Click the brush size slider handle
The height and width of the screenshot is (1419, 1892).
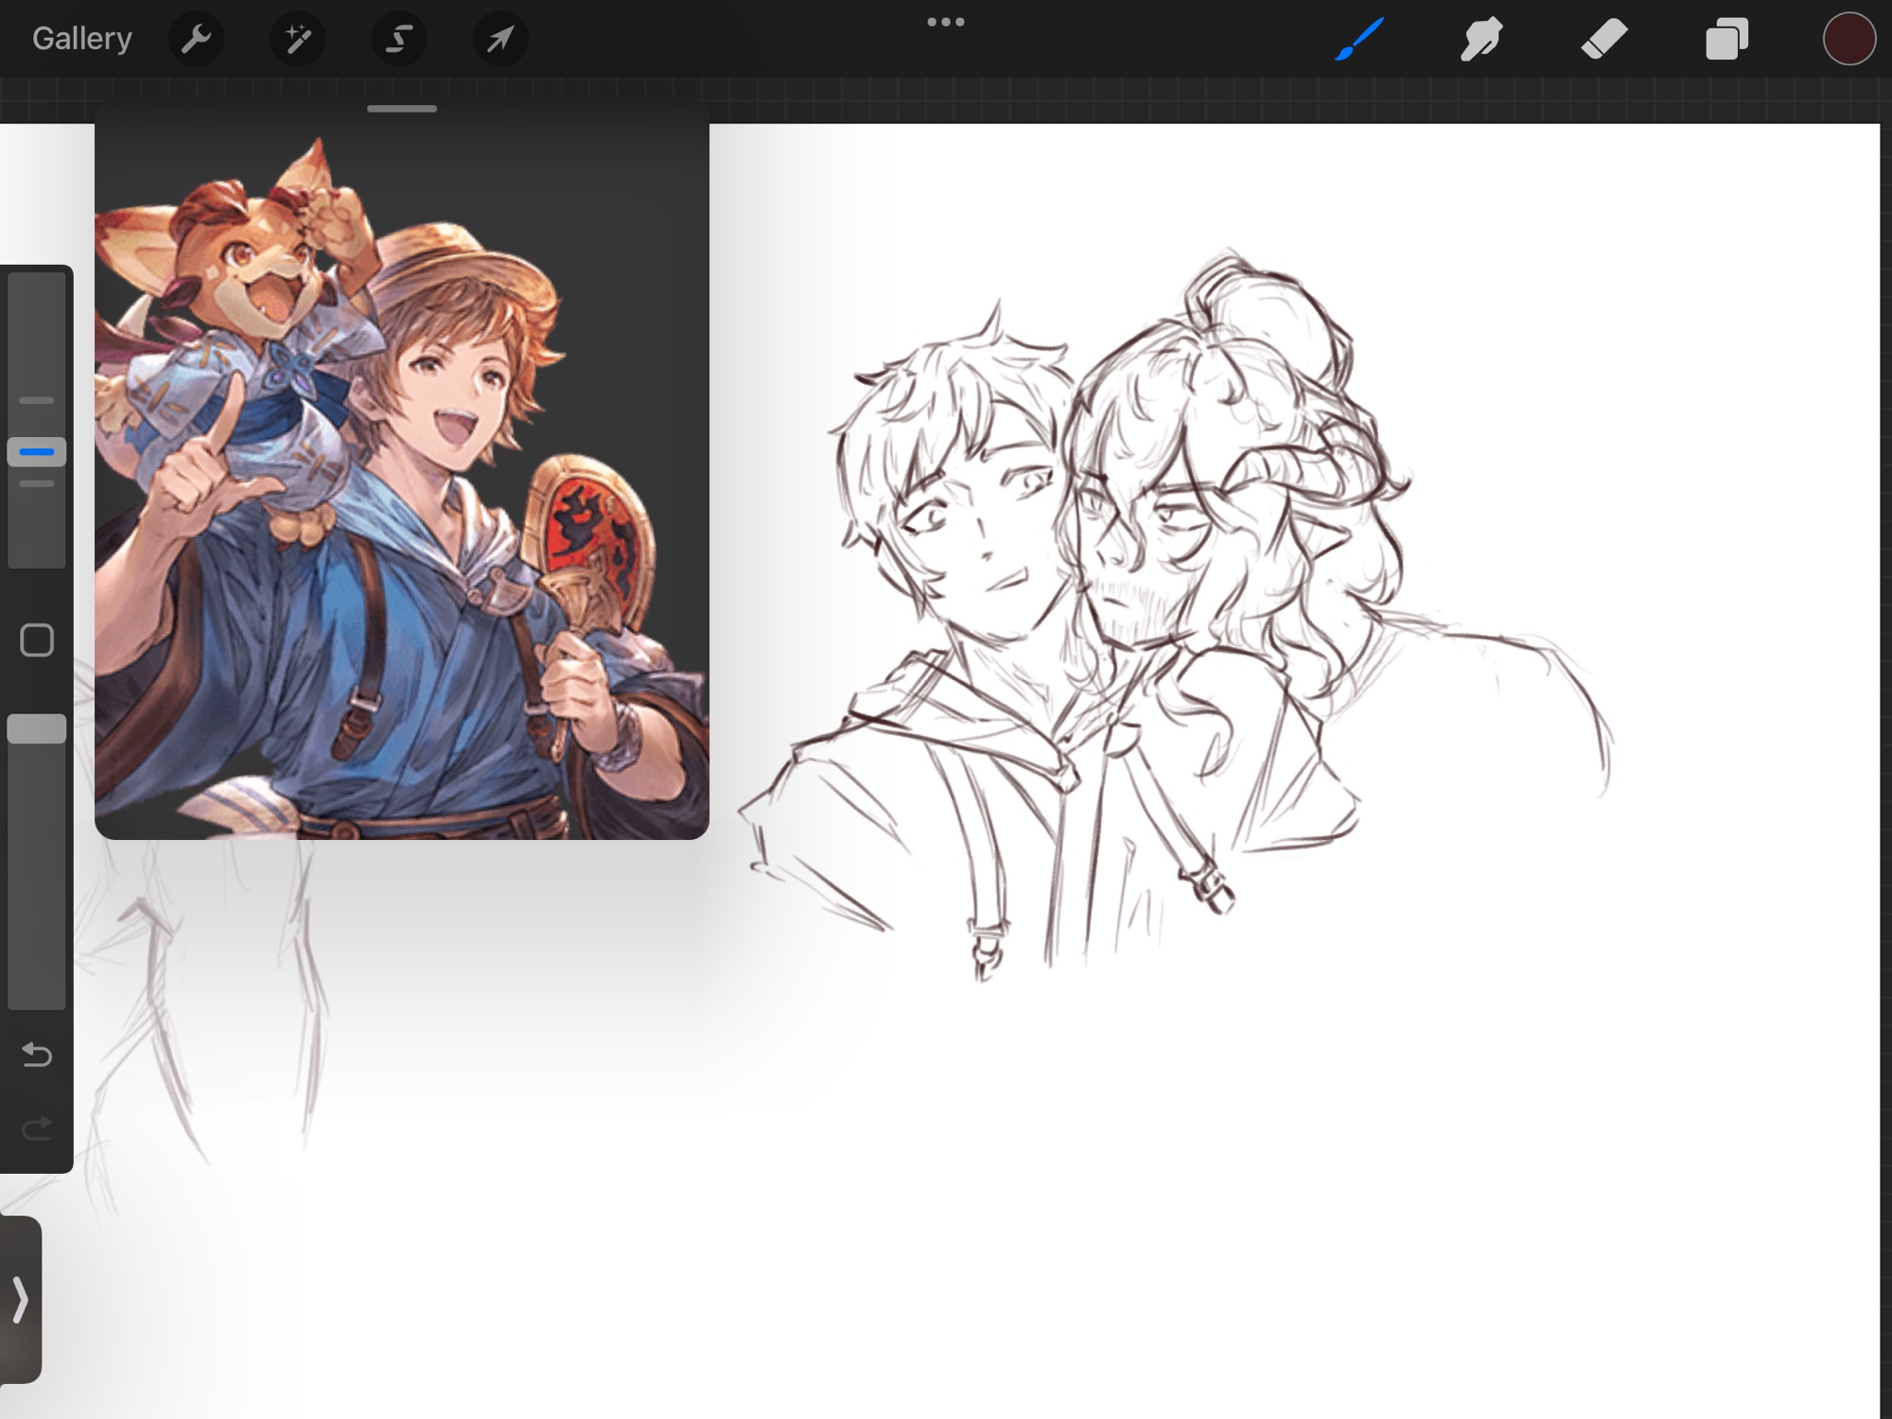tap(37, 452)
